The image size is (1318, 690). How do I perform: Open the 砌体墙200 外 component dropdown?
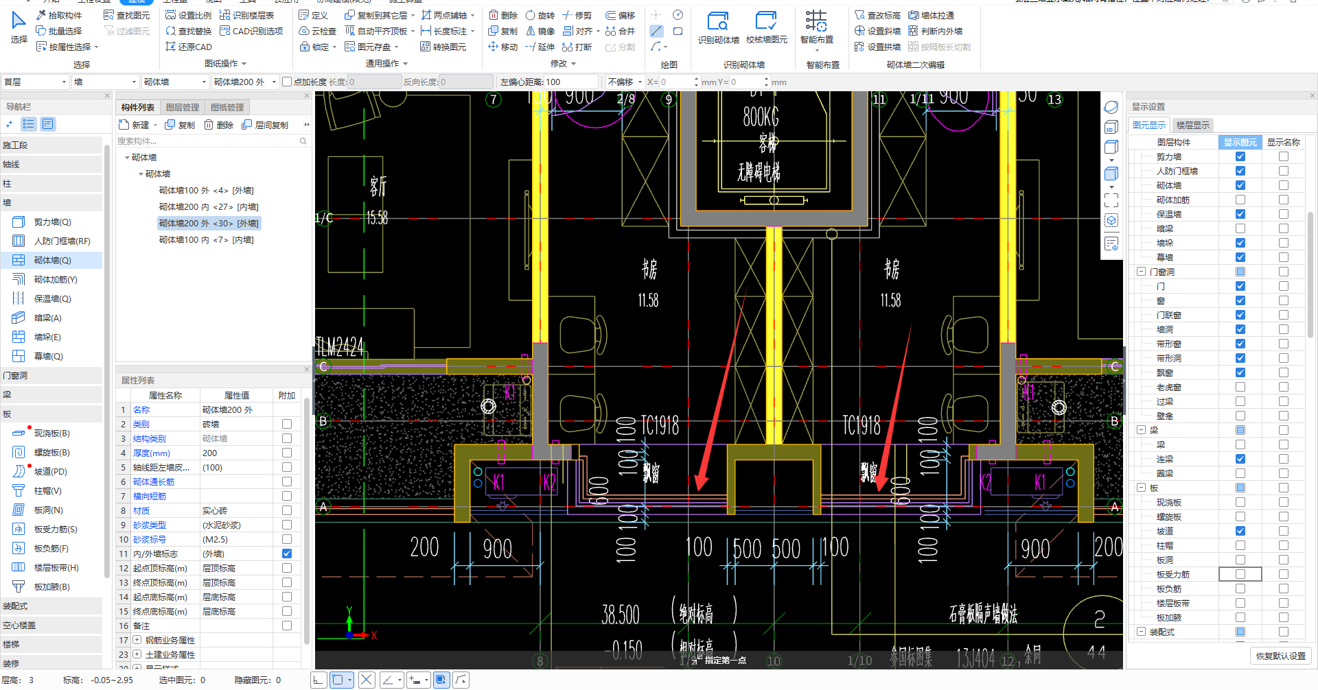[x=244, y=82]
